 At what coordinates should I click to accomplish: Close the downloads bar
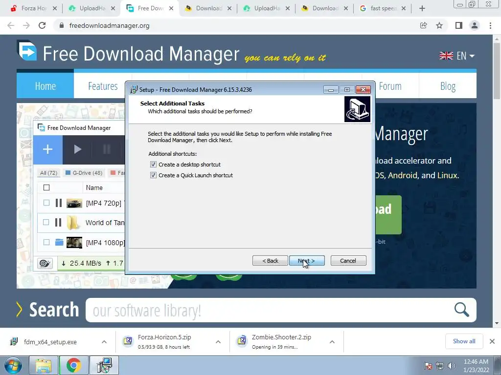point(492,341)
